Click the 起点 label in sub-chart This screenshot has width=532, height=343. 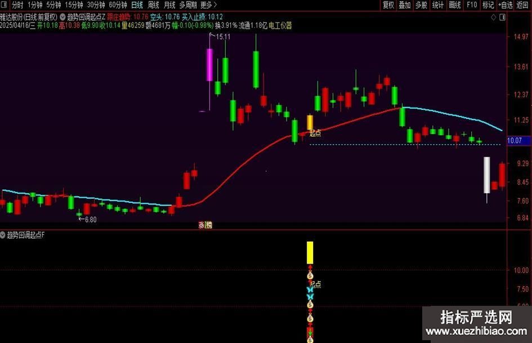tap(316, 284)
